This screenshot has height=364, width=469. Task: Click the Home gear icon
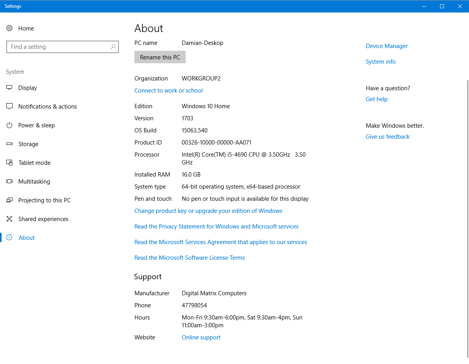point(9,29)
